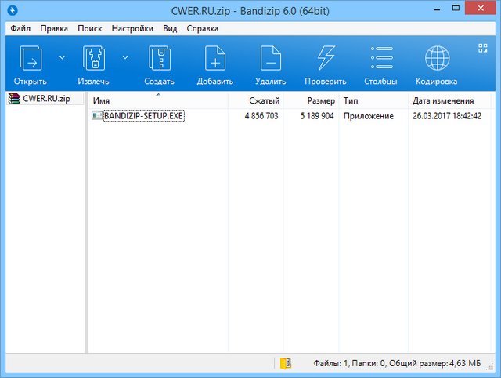This screenshot has width=501, height=378.
Task: Sort by the Имя column header
Action: click(157, 100)
